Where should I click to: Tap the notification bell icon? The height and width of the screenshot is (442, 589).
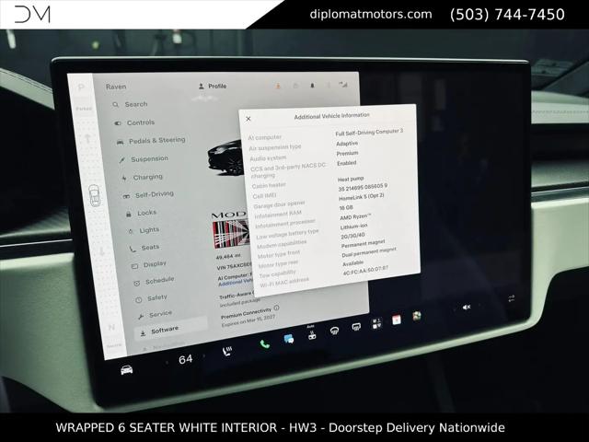(x=312, y=86)
